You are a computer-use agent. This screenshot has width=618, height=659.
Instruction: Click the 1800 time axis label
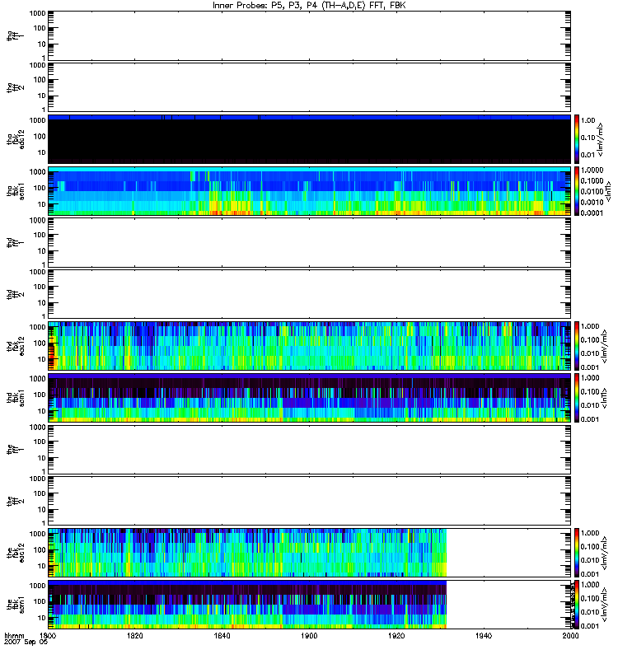(48, 635)
